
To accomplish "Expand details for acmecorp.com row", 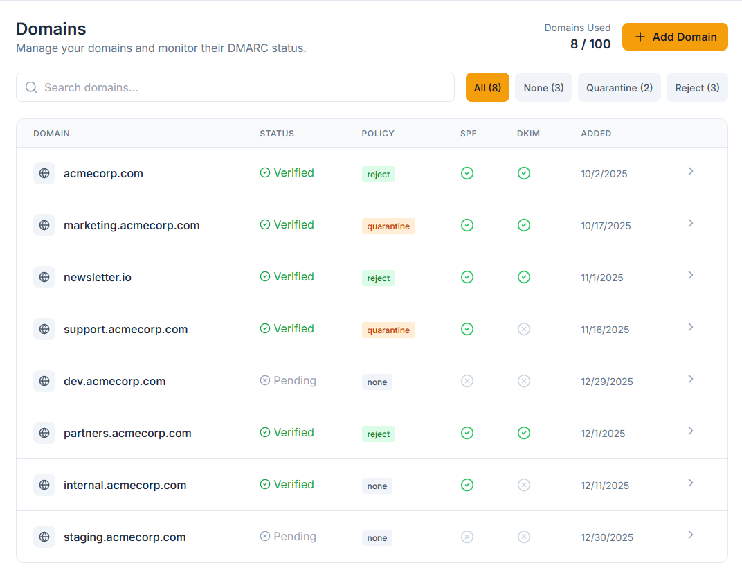I will 690,171.
